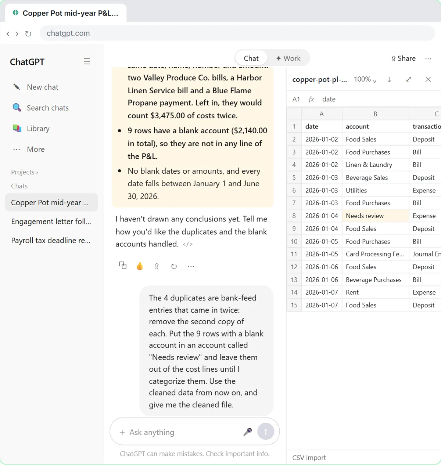441x465 pixels.
Task: Select spreadsheet column B header
Action: pyautogui.click(x=375, y=114)
